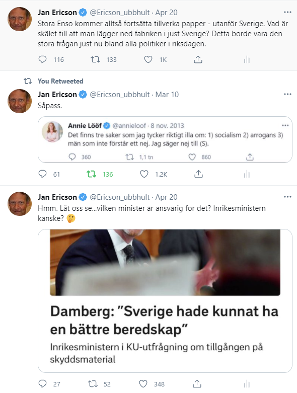The width and height of the screenshot is (297, 393).
Task: Share the Såpass tweet
Action: 198,174
